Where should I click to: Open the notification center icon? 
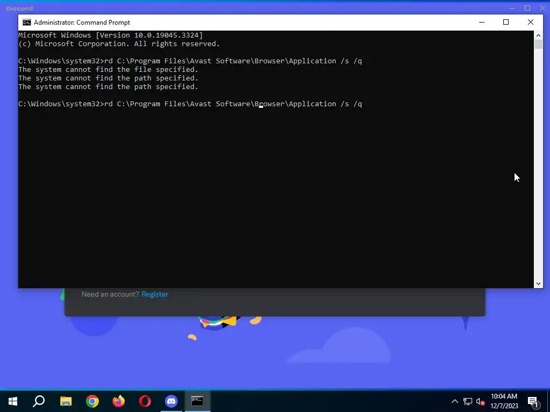coord(533,401)
